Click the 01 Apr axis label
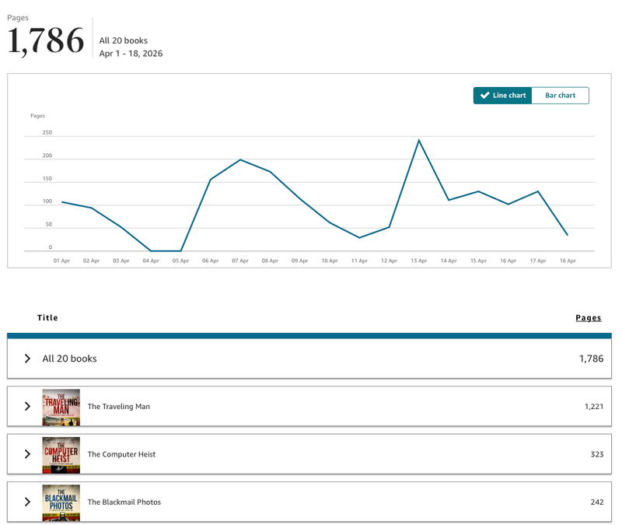 tap(61, 261)
